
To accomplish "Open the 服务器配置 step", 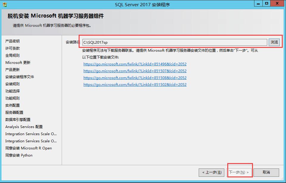I will pyautogui.click(x=14, y=112).
